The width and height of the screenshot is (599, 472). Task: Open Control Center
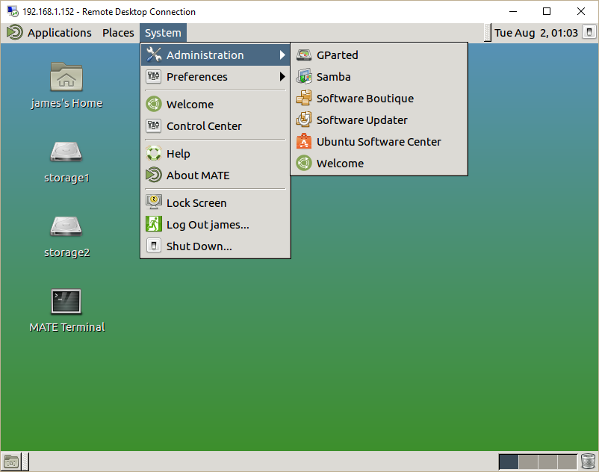click(215, 126)
